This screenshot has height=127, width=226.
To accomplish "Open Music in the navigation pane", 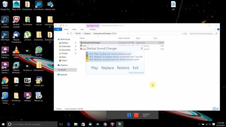I will point(64,57).
